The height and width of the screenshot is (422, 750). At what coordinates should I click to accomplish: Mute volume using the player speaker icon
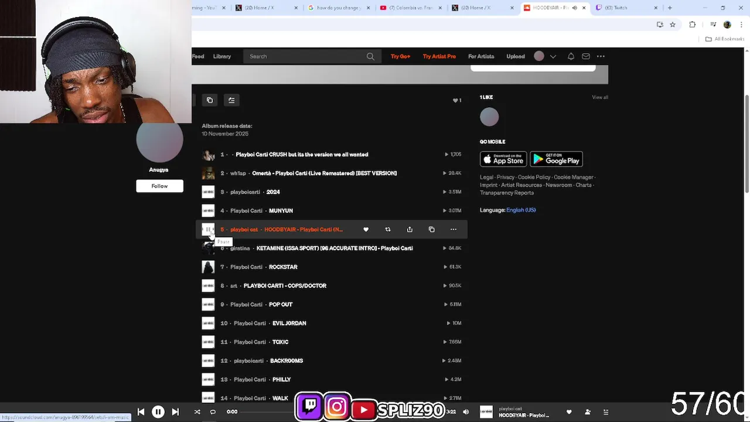point(466,412)
